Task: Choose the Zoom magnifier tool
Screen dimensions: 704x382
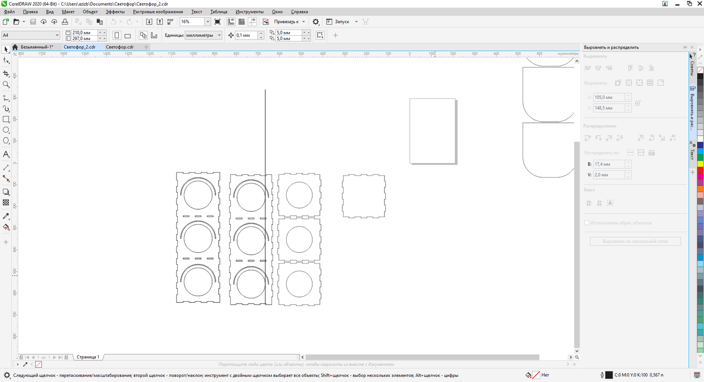Action: coord(6,85)
